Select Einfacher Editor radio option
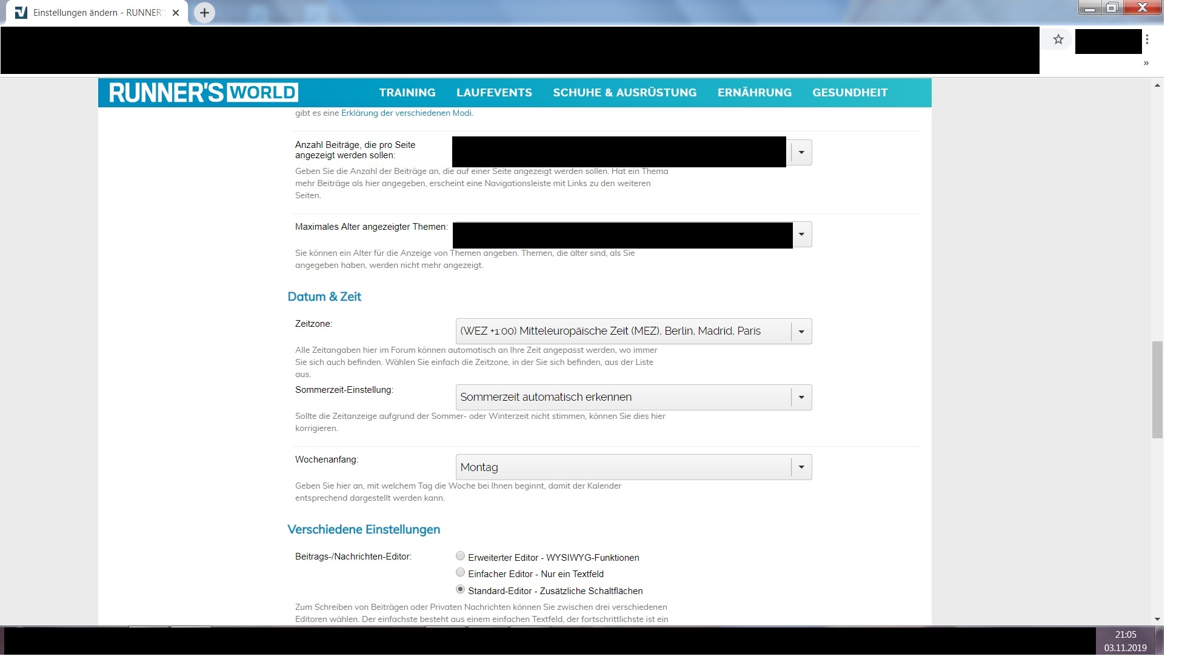The width and height of the screenshot is (1202, 662). pyautogui.click(x=460, y=572)
